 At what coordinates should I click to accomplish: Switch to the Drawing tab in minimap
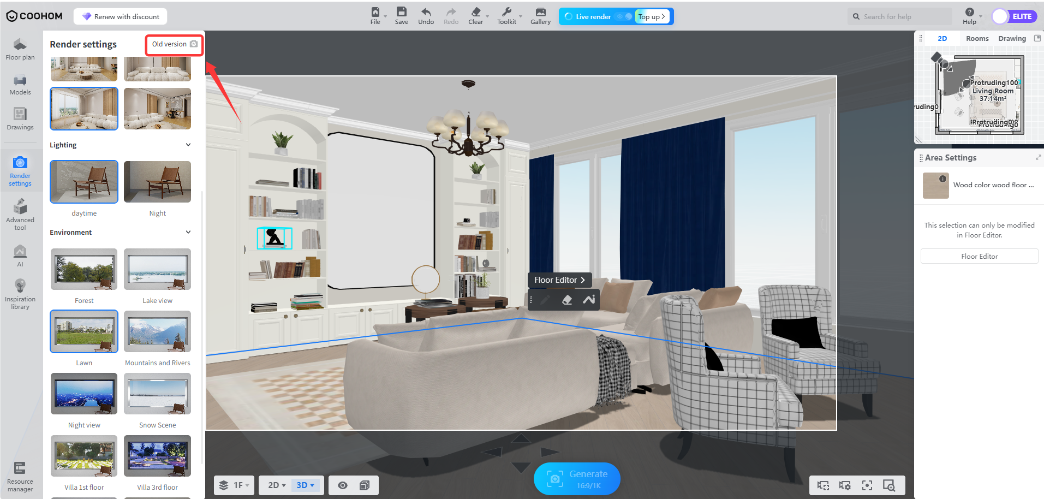point(1012,38)
